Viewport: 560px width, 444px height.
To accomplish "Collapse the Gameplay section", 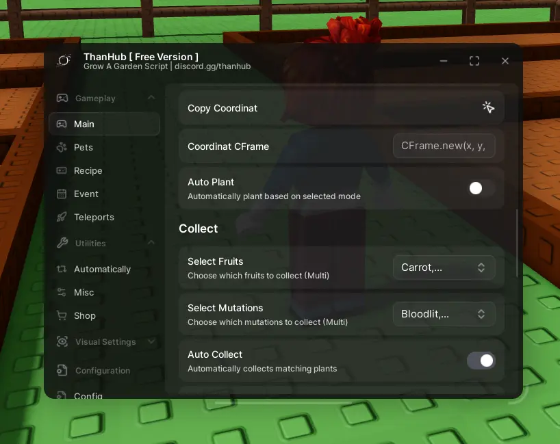I will point(151,98).
